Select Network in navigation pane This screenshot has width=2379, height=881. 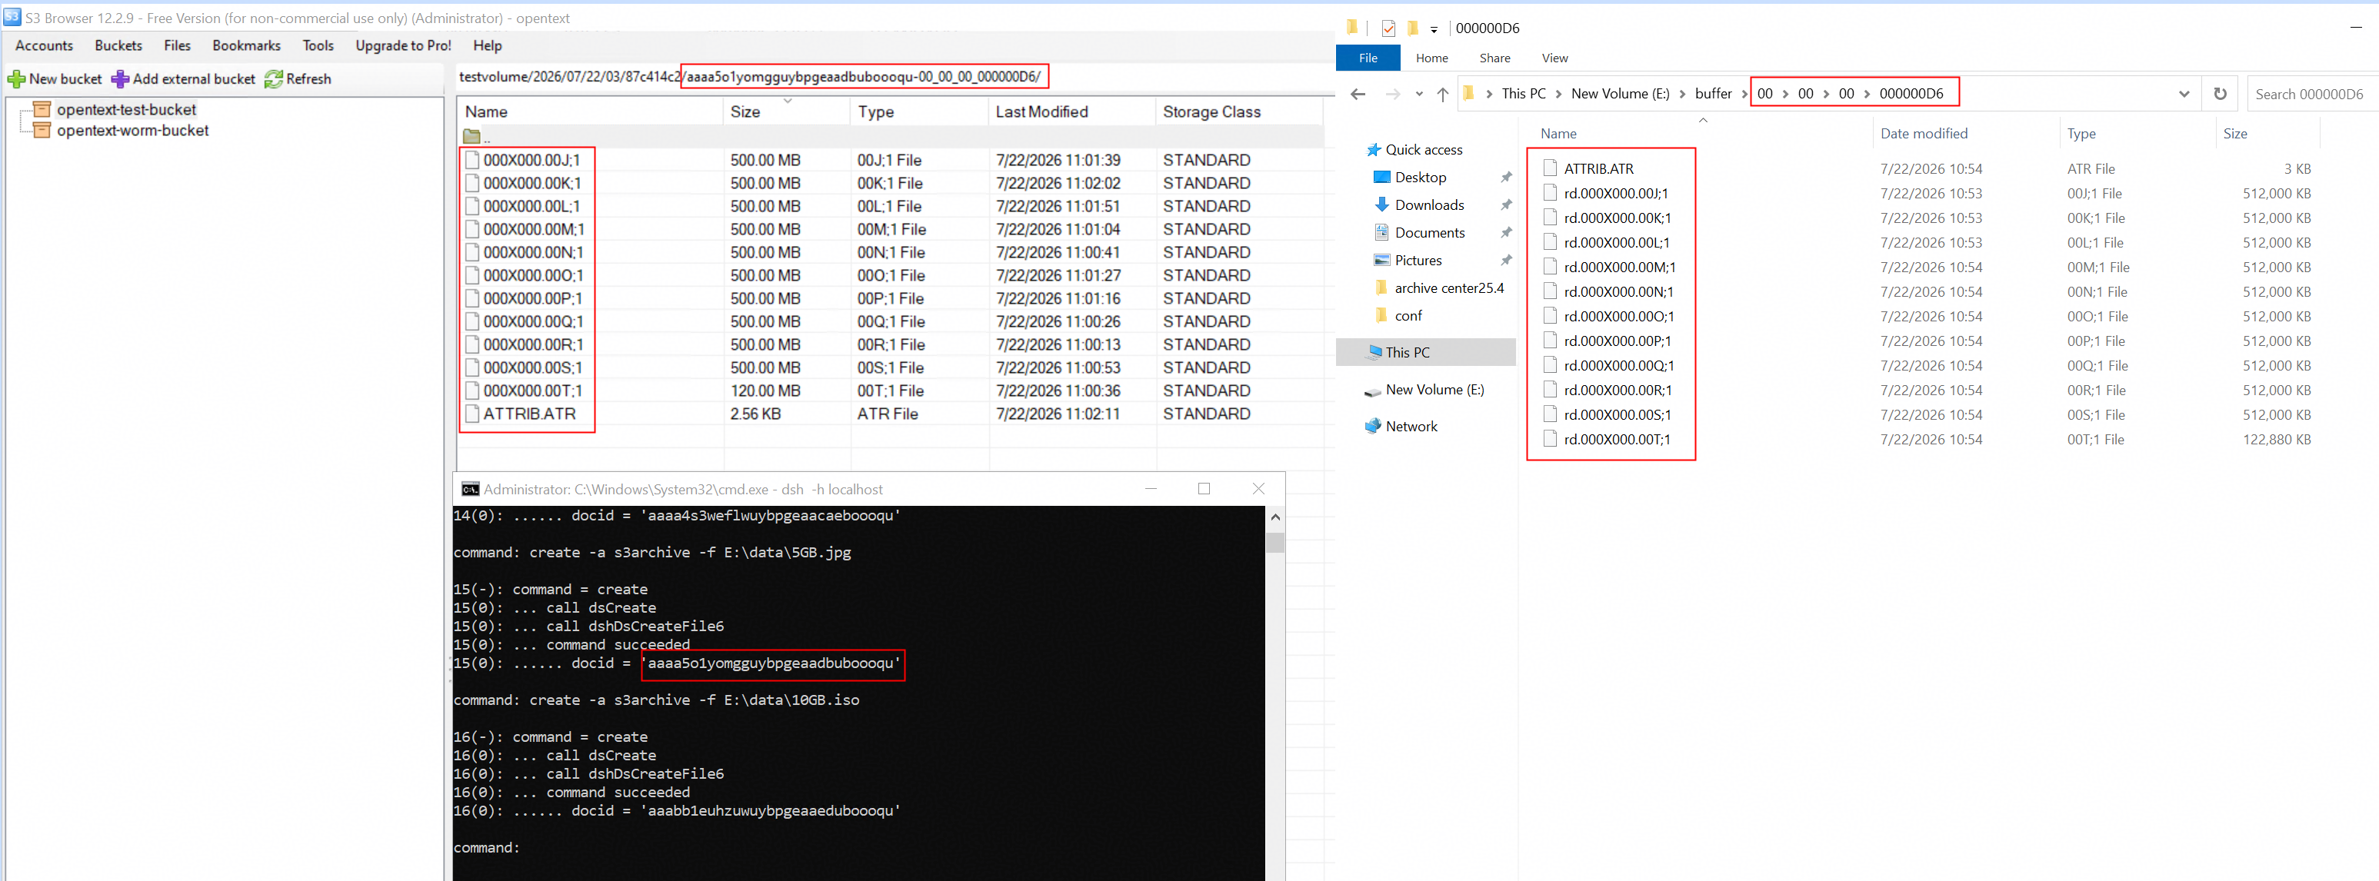click(x=1410, y=426)
